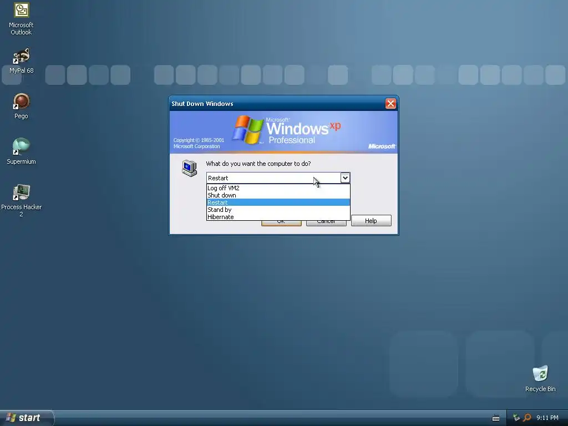Select the Pego desktop shortcut
This screenshot has width=568, height=426.
(21, 106)
